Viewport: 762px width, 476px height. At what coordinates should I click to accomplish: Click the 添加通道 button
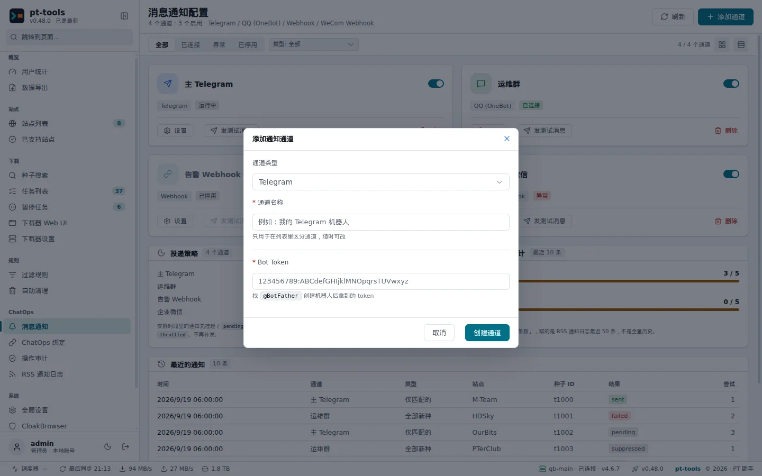(x=725, y=17)
